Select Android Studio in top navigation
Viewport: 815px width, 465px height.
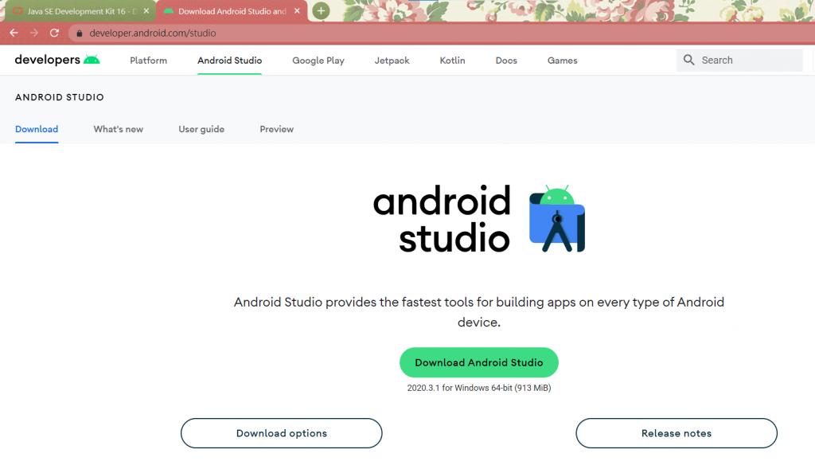point(229,61)
